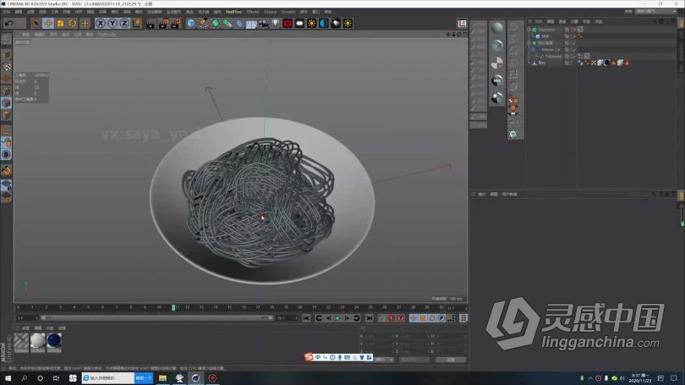Toggle Y axis lock
The height and width of the screenshot is (385, 685).
112,23
